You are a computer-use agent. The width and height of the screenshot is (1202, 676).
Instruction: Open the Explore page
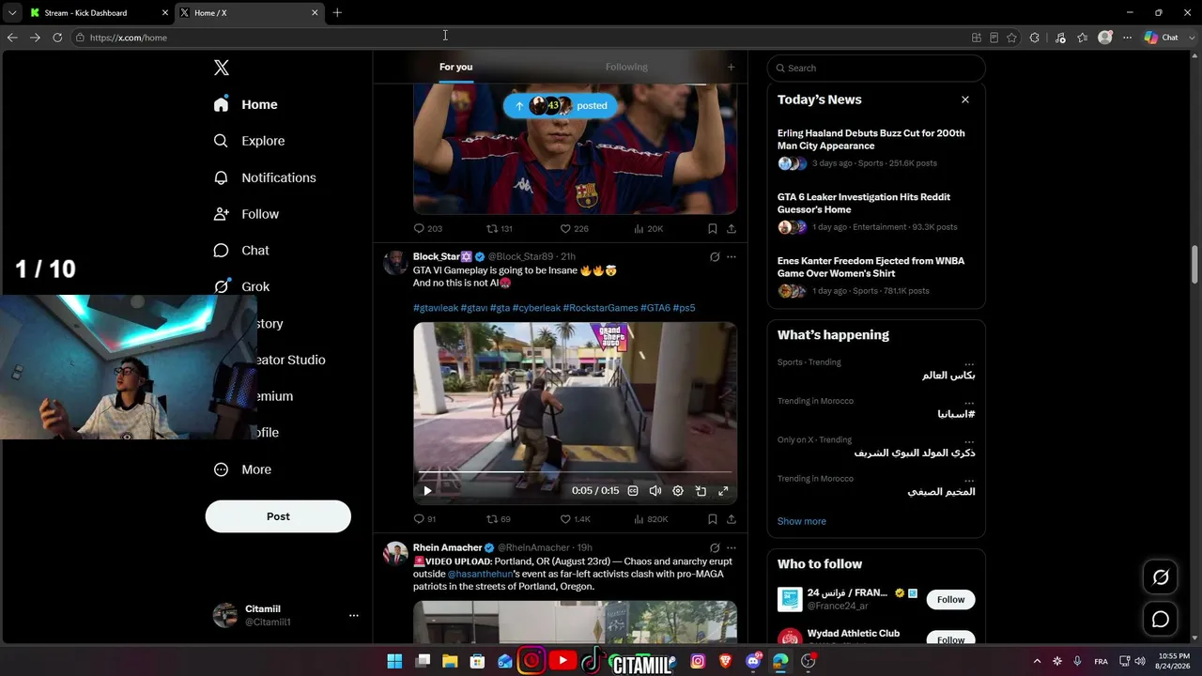point(250,141)
